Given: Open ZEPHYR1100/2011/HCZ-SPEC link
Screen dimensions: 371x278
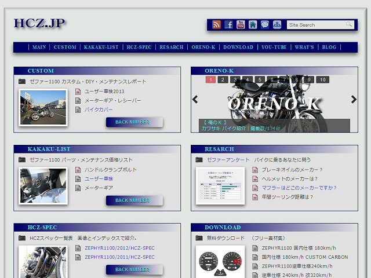Looking at the screenshot, I should [120, 257].
